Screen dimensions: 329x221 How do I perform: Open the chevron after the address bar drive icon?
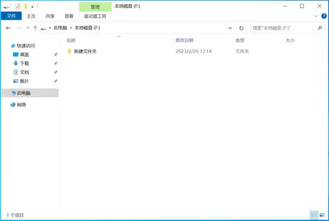coord(50,28)
